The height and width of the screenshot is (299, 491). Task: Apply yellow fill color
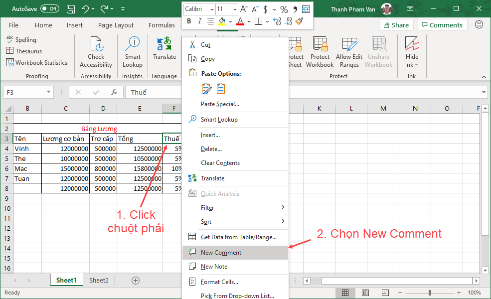coord(222,21)
